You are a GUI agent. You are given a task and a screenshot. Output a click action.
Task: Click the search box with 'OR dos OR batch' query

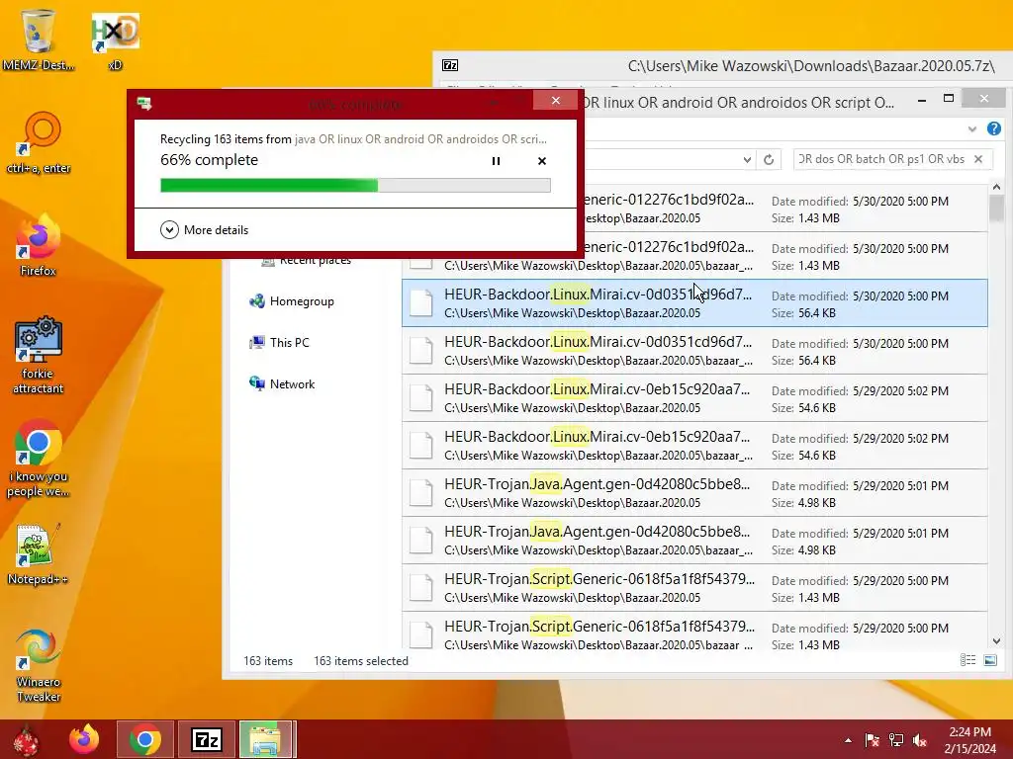click(x=881, y=159)
